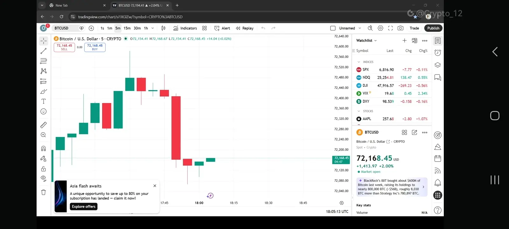Undo the last chart action
The image size is (509, 229).
(263, 28)
